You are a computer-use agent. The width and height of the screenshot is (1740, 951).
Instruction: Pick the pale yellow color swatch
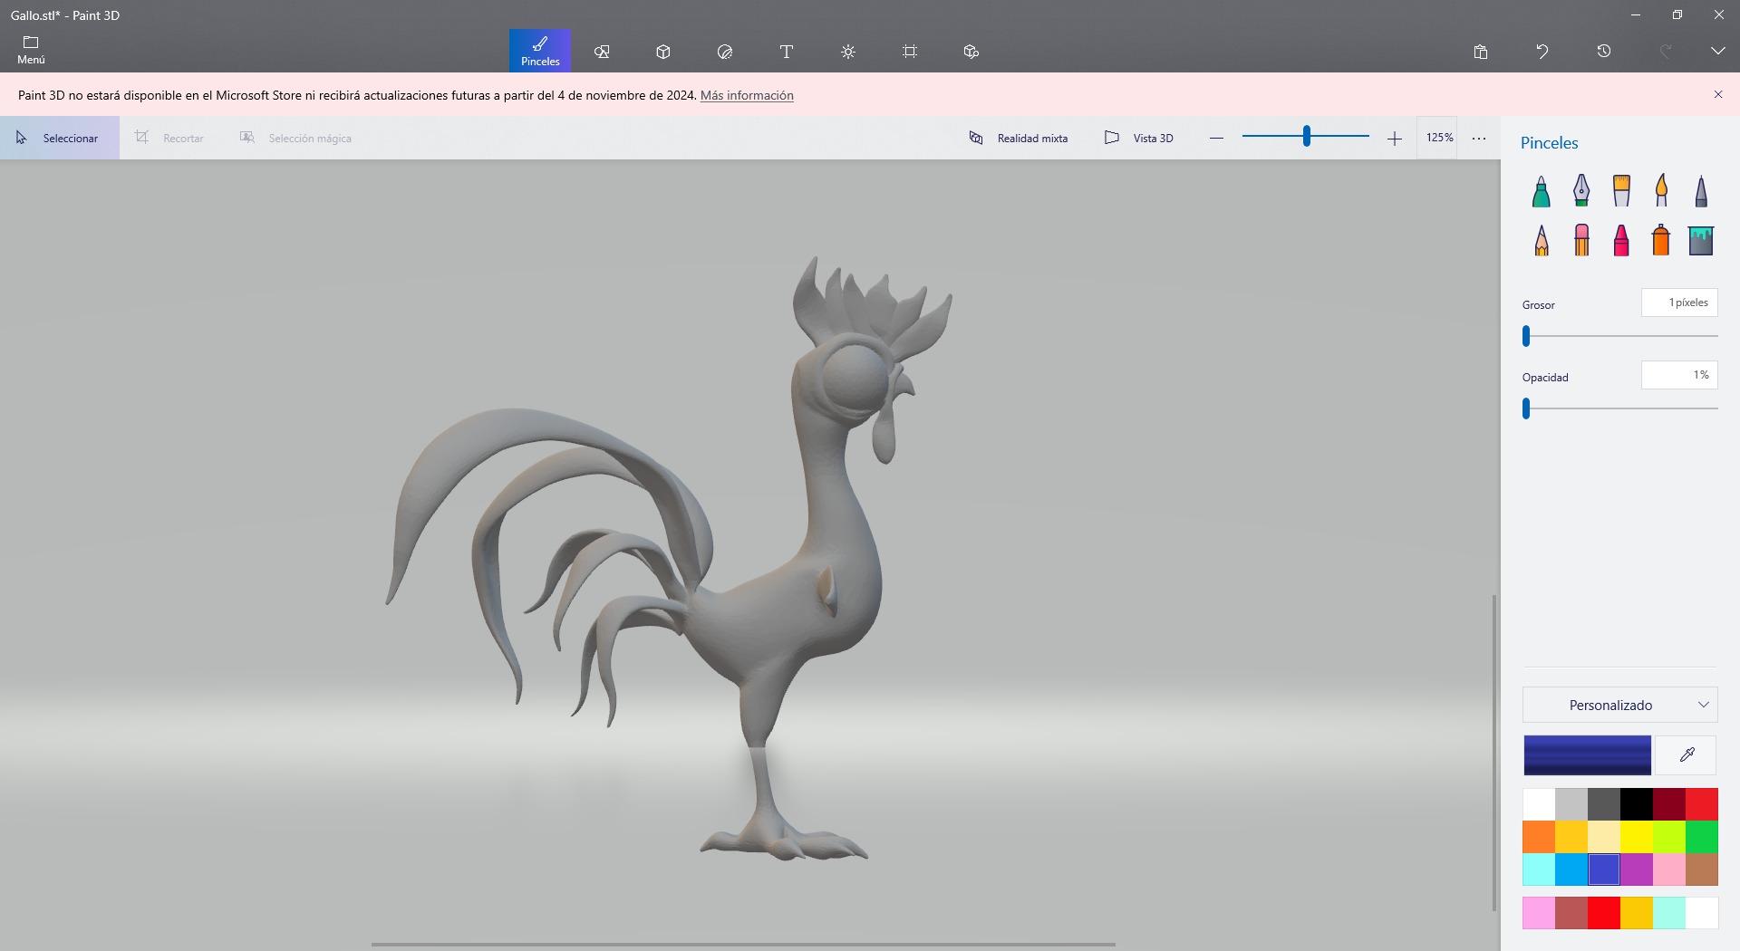(1604, 837)
